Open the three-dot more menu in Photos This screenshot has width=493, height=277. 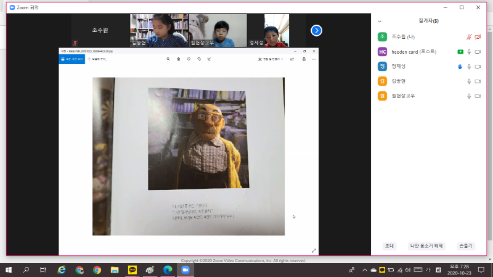[314, 59]
